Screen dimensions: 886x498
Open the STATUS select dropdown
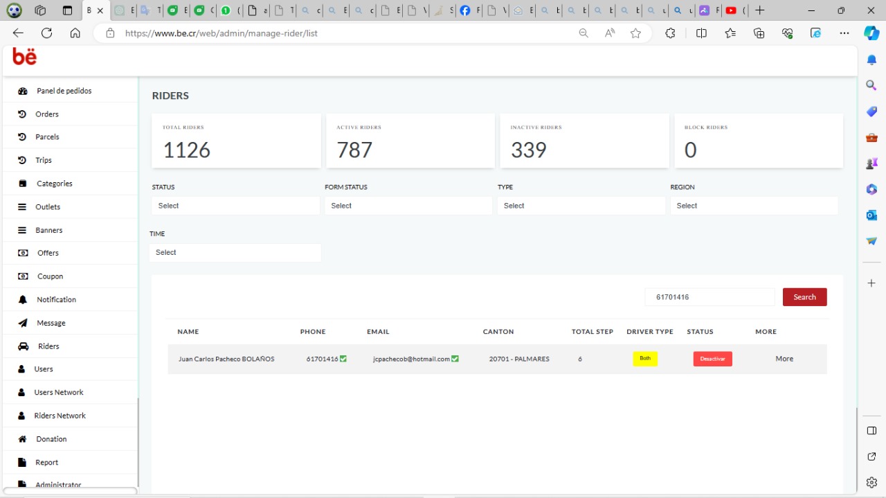[x=235, y=206]
